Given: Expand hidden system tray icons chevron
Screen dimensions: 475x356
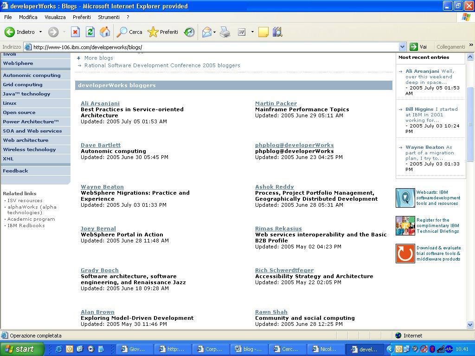Looking at the screenshot, I should 390,349.
